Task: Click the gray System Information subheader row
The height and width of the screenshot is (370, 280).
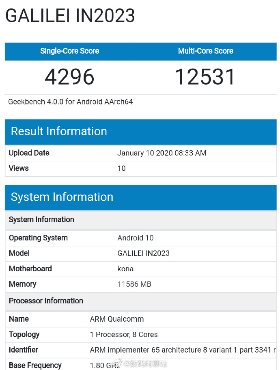Action: tap(141, 220)
